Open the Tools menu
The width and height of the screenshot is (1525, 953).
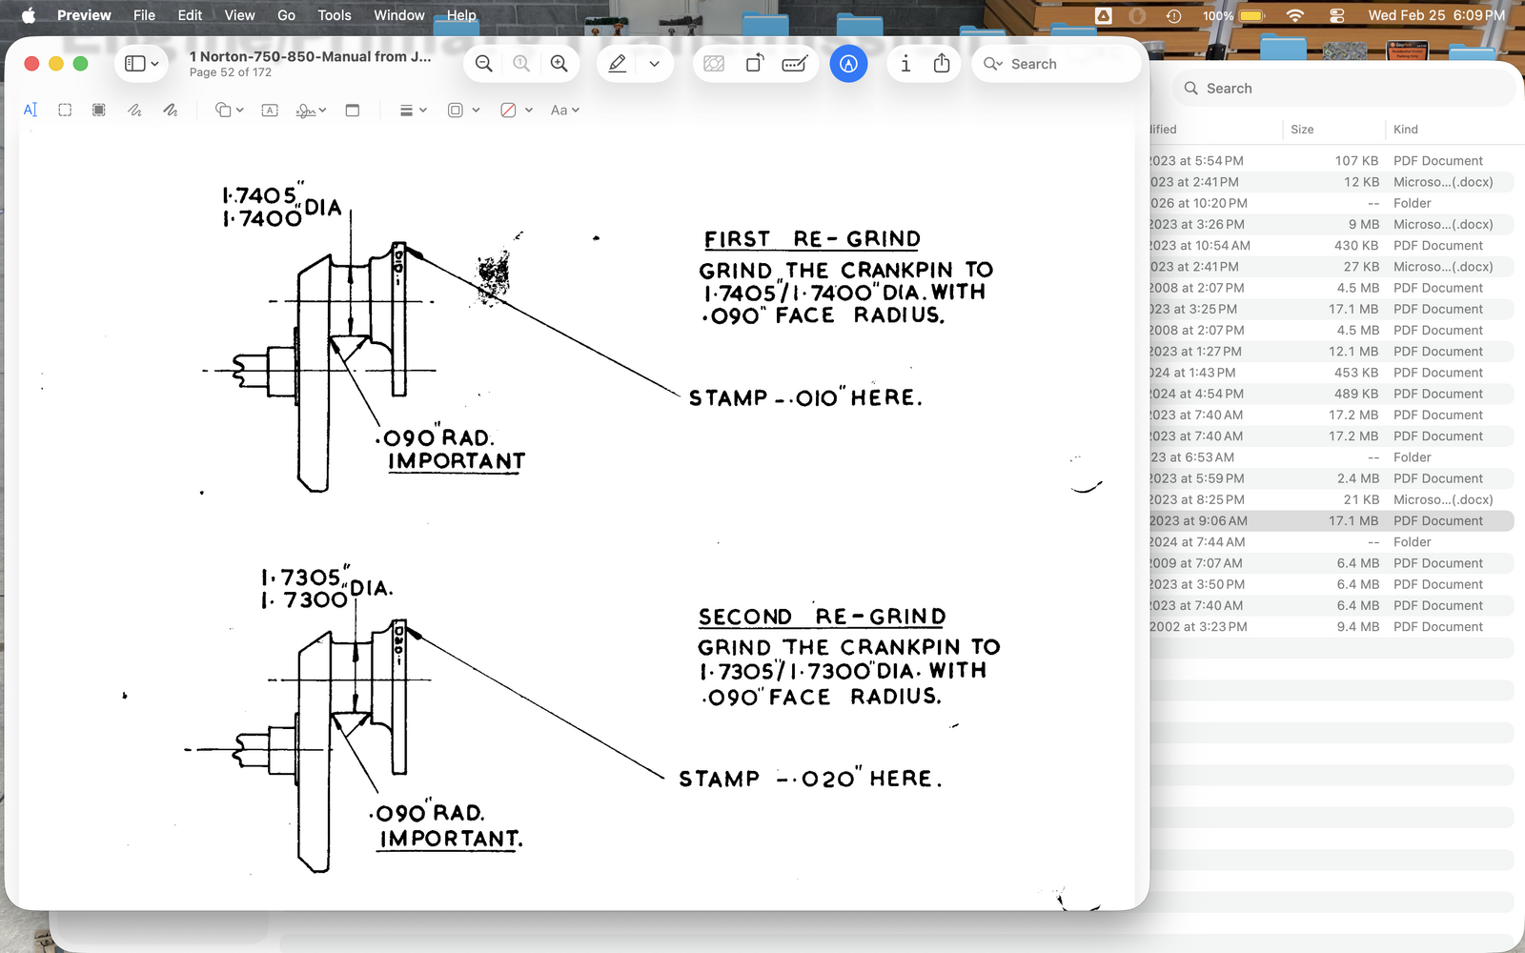tap(334, 15)
